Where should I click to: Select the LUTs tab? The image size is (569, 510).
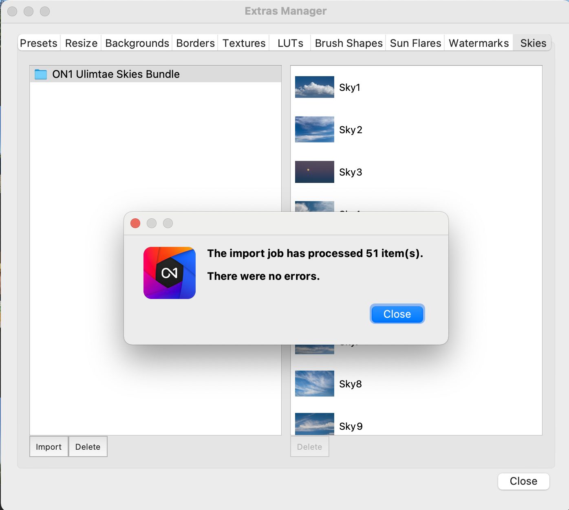point(290,43)
